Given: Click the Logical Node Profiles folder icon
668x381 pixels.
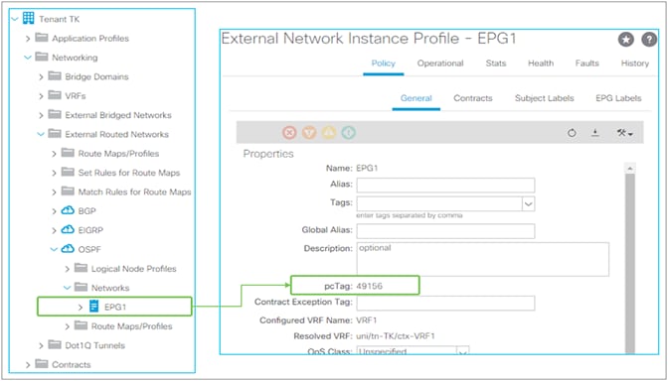Looking at the screenshot, I should coord(81,268).
